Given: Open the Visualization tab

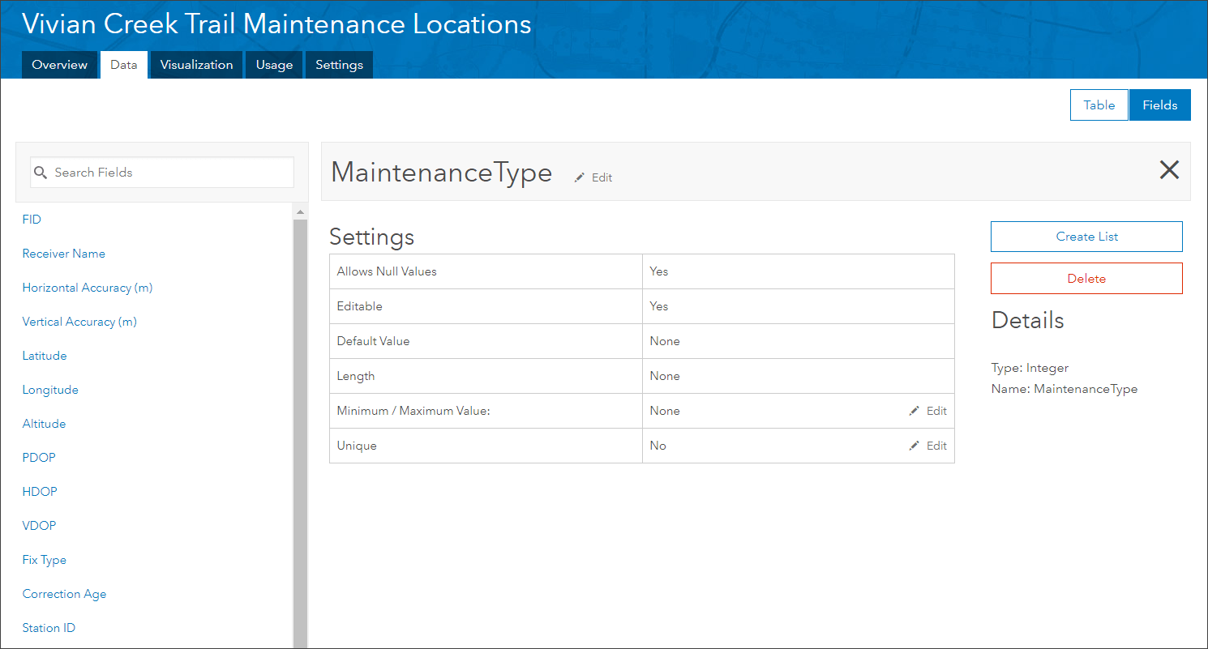Looking at the screenshot, I should click(x=196, y=65).
